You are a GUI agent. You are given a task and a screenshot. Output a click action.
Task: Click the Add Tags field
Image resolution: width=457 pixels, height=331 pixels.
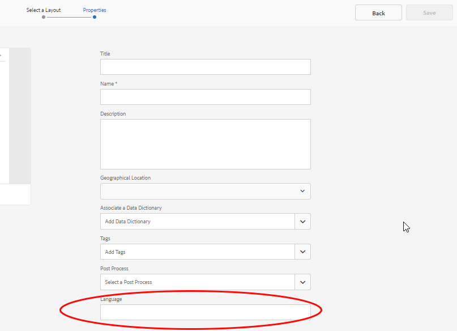[x=197, y=252]
